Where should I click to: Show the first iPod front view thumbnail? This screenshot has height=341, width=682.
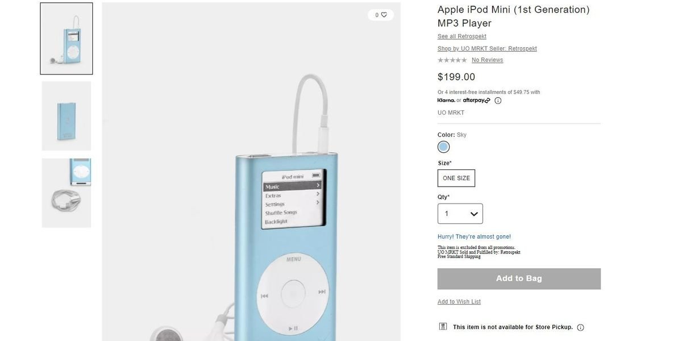coord(66,39)
